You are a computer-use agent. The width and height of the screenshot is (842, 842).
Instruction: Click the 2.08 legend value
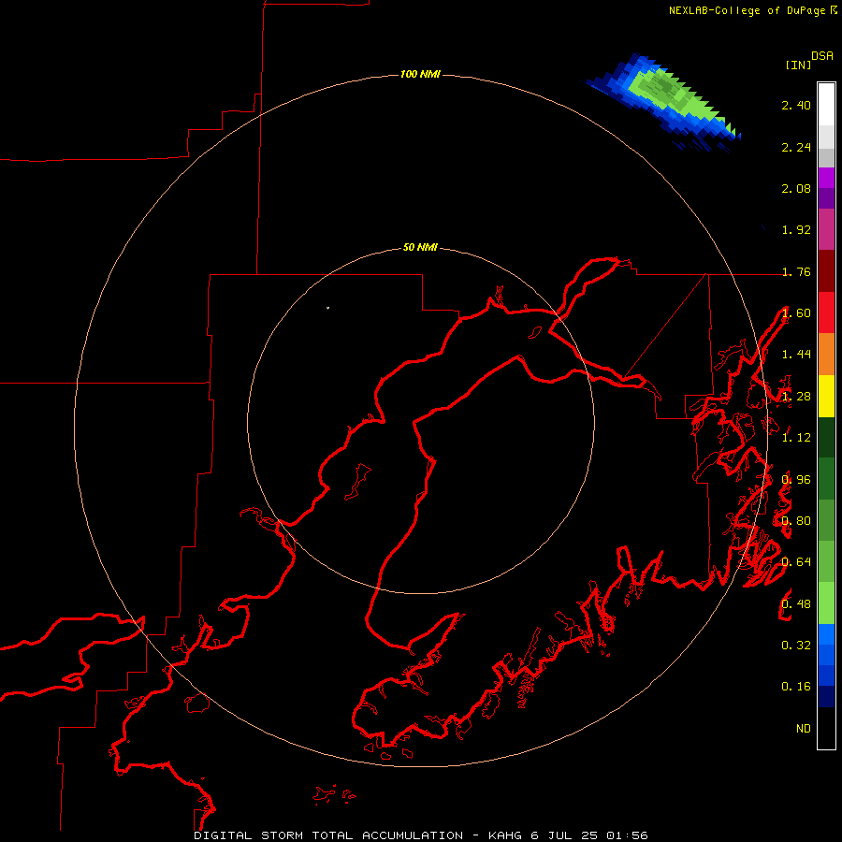coord(796,188)
